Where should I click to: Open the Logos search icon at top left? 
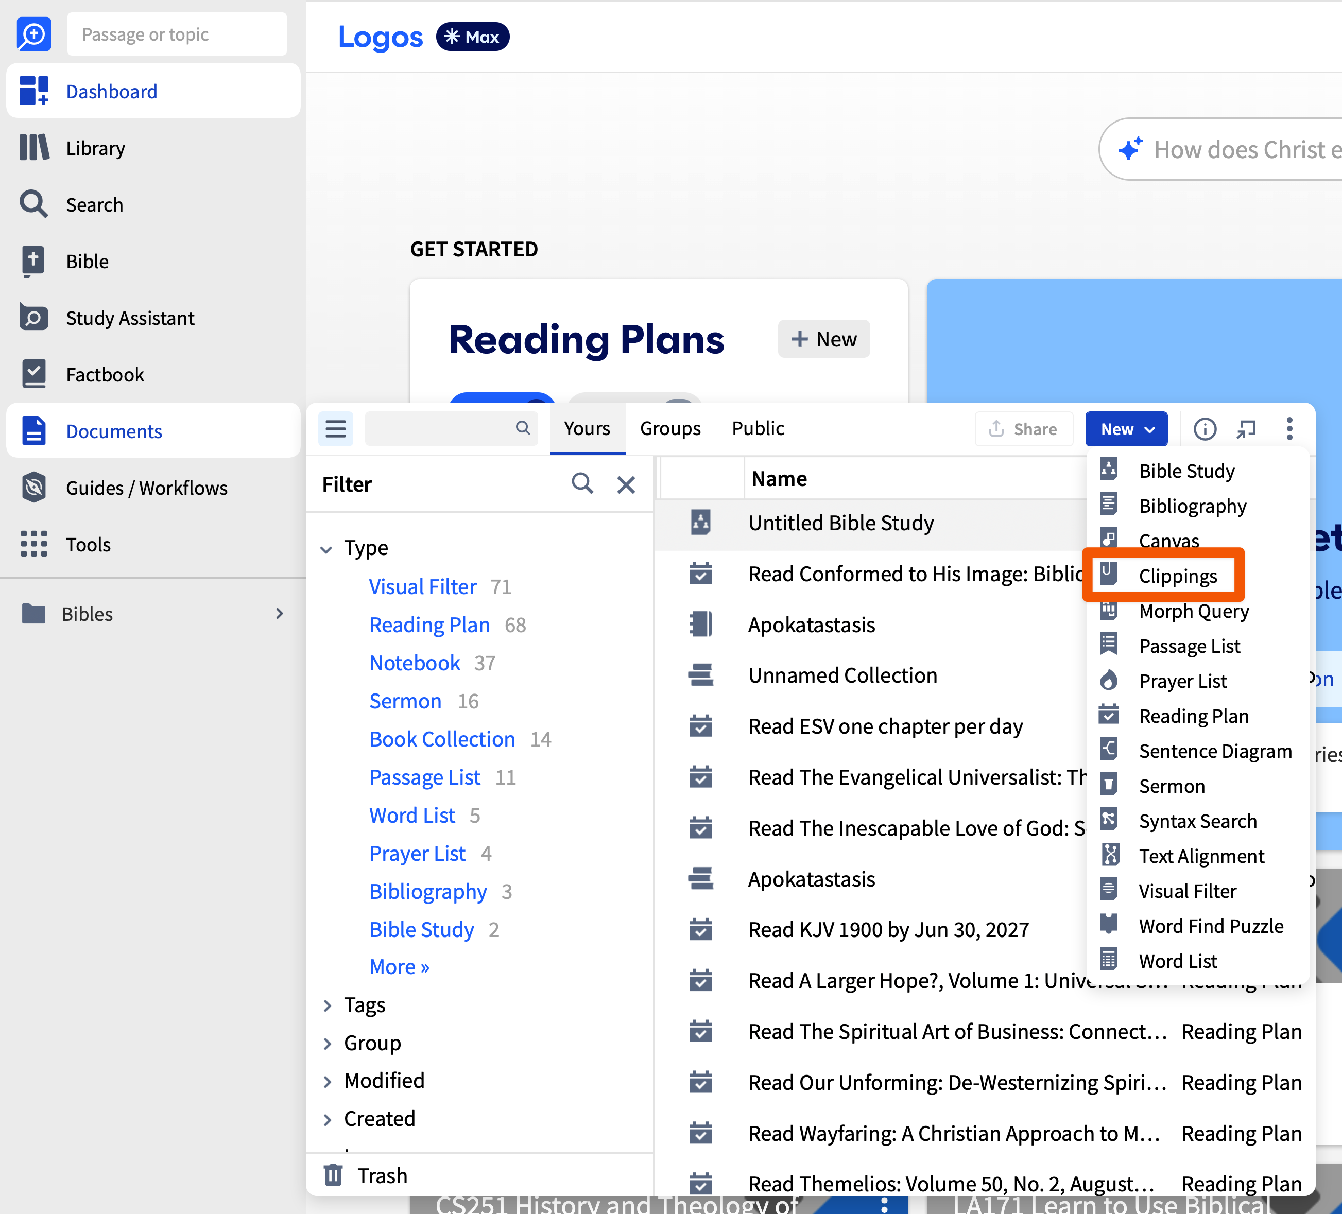pos(33,34)
